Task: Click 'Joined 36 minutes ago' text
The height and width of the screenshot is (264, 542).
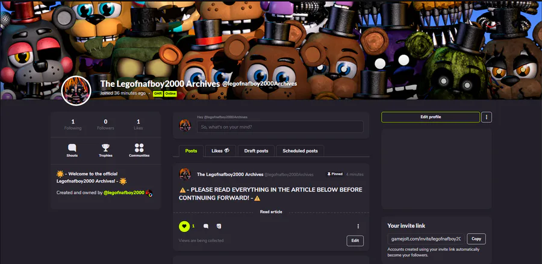Action: pos(123,93)
